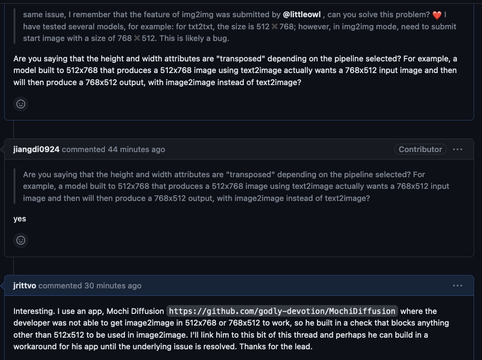Open @littleowl's profile

(302, 14)
